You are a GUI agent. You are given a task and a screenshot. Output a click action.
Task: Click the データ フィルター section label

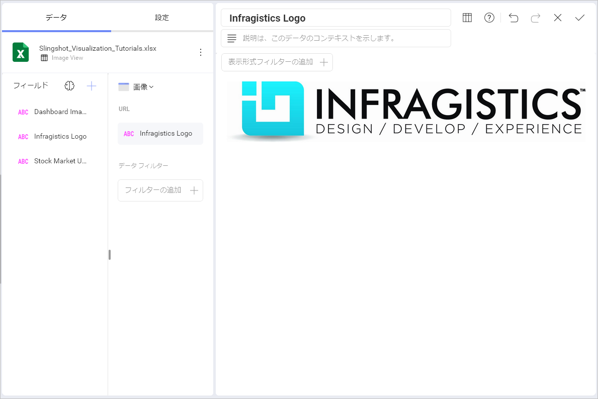143,166
